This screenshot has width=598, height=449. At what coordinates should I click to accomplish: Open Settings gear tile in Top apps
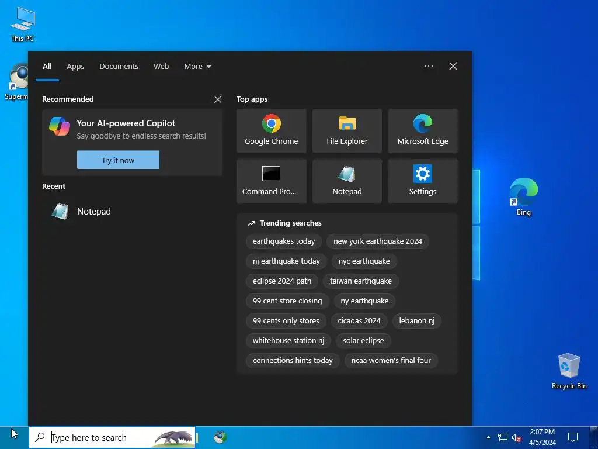pos(423,181)
